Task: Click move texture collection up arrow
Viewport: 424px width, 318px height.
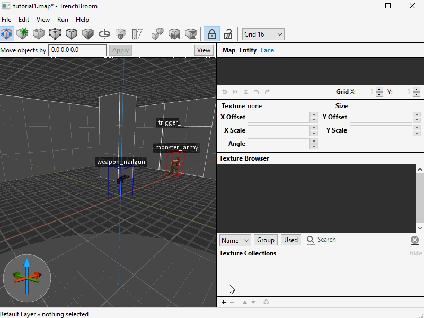Action: [245, 302]
